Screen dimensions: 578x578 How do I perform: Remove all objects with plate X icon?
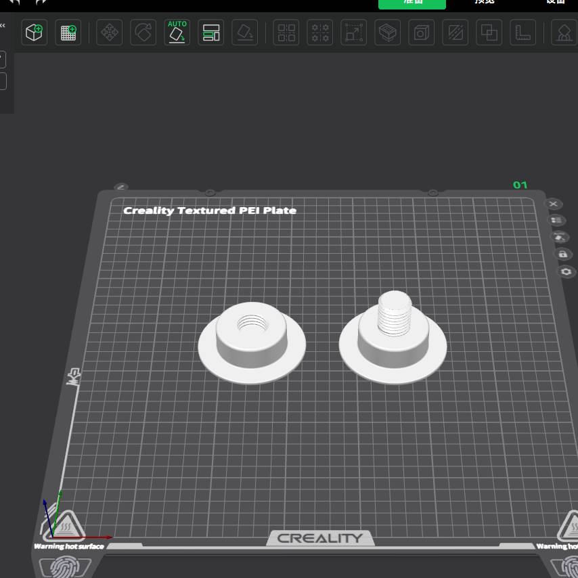554,204
